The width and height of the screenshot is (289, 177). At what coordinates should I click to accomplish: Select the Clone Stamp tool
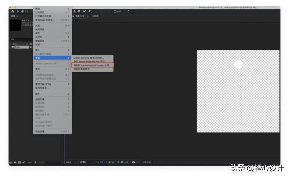coord(75,11)
